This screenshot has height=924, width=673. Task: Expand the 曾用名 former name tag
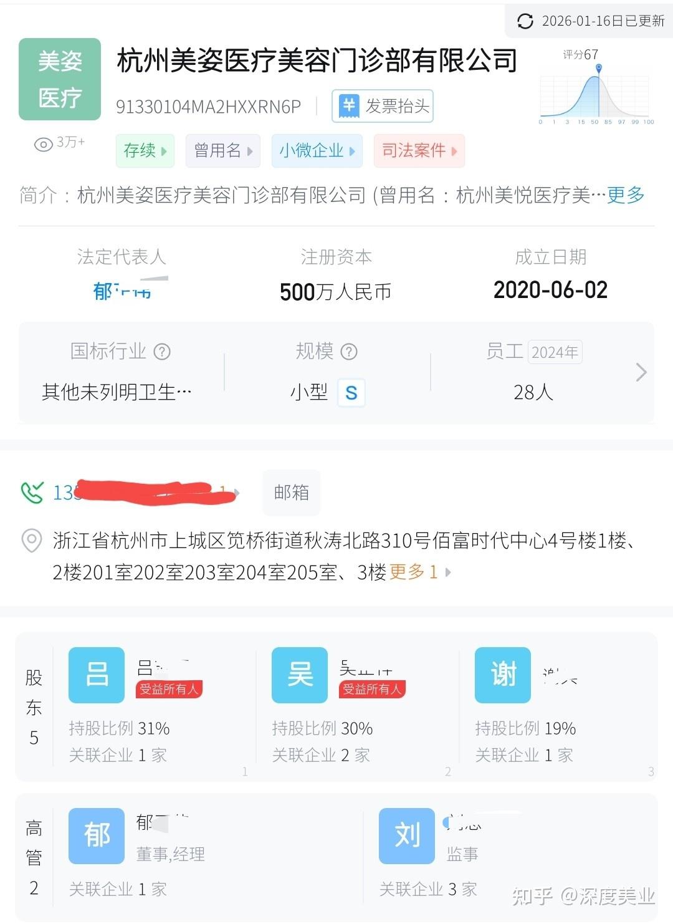click(223, 151)
